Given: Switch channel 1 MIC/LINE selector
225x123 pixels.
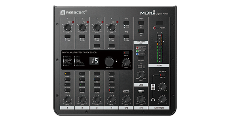Looking at the screenshot, I should coord(68,36).
